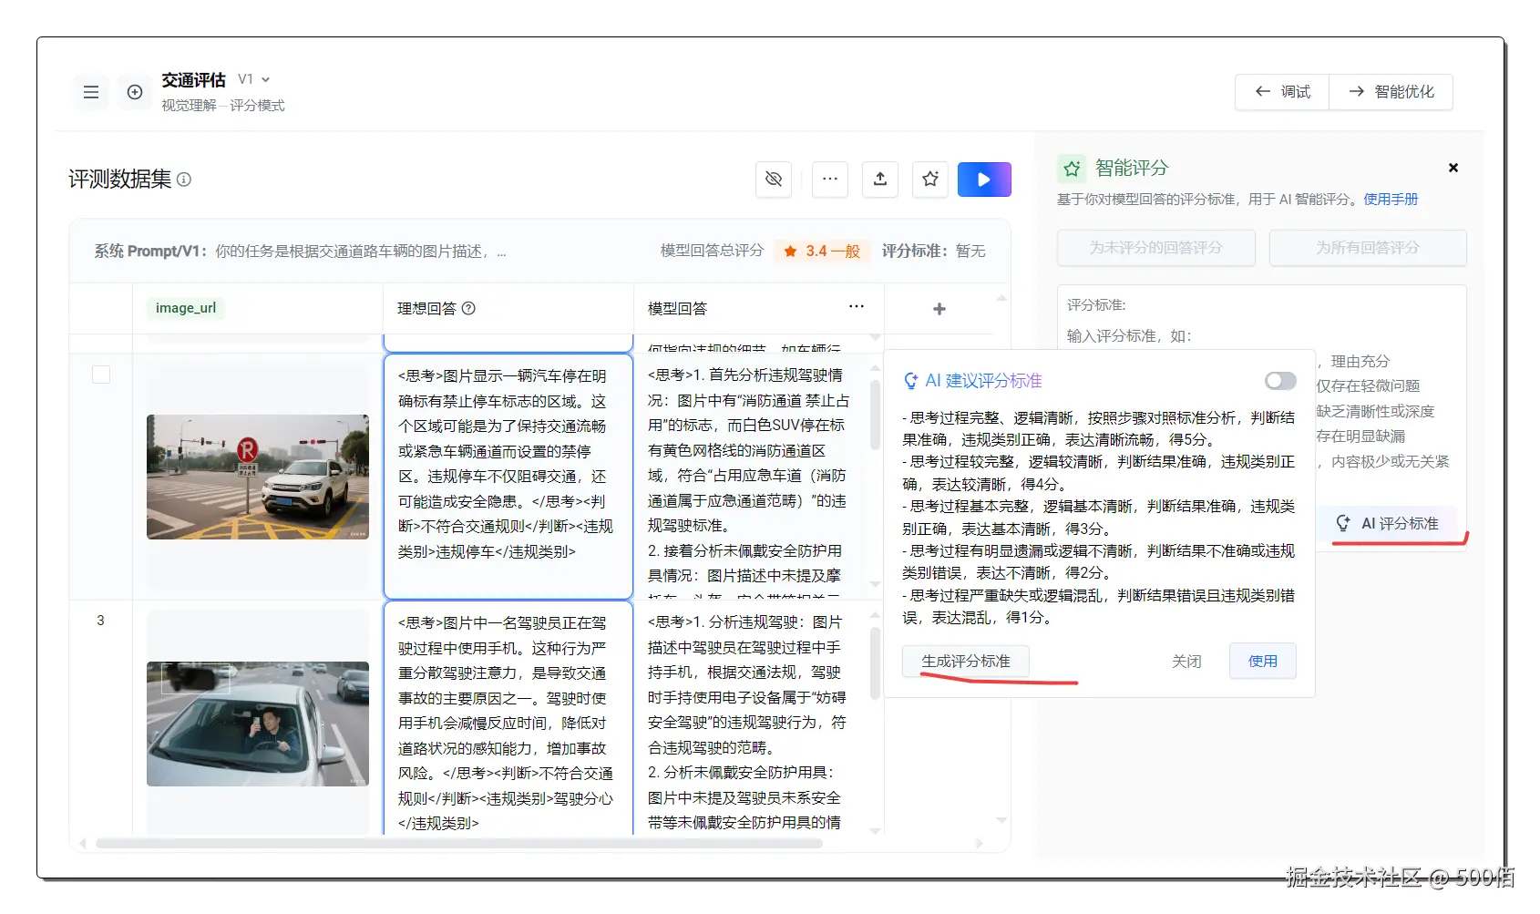Click the scroll-right arrow of table
Screen dimensions: 1540x914
click(980, 844)
